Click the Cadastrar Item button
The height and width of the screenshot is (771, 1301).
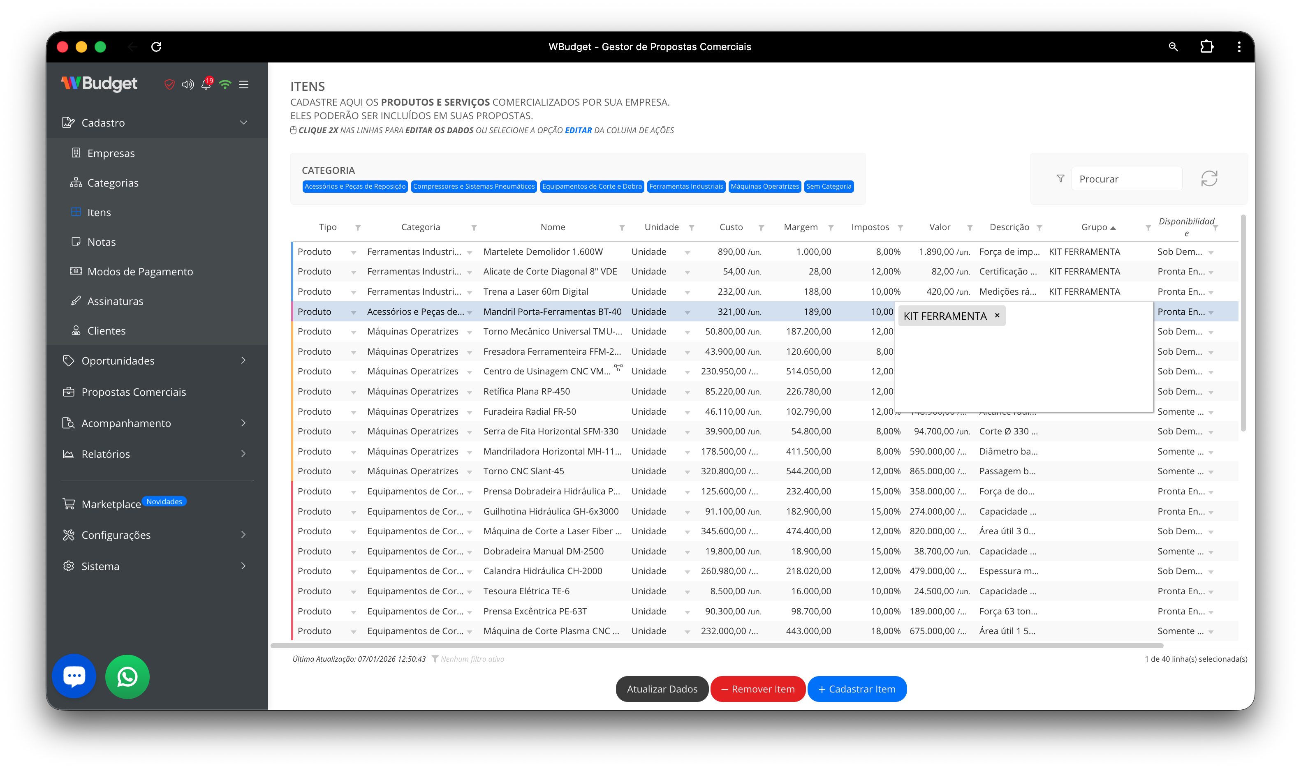857,689
